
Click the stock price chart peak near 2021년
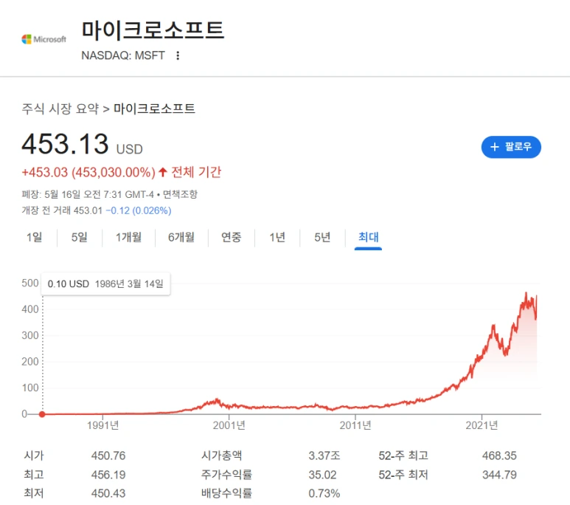[x=493, y=326]
